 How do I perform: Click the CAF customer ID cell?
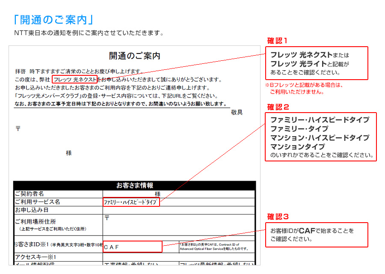pos(132,247)
